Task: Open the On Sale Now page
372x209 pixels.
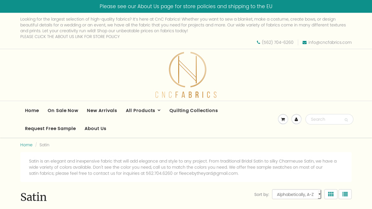Action: (x=63, y=111)
